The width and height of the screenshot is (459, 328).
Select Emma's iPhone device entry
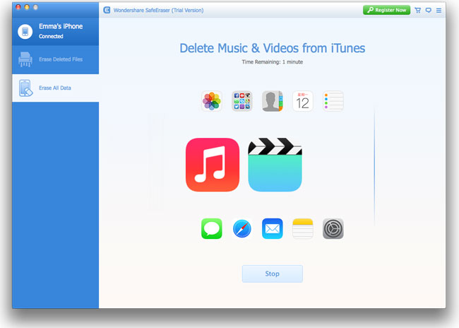55,31
